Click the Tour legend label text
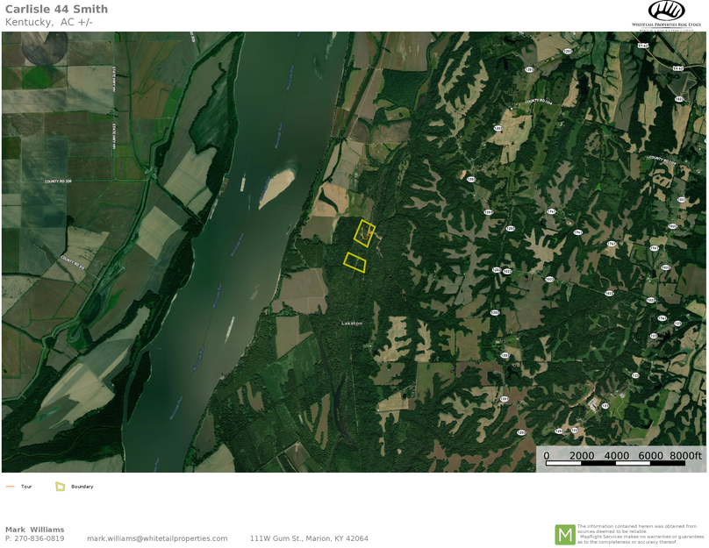The width and height of the screenshot is (709, 548). [26, 487]
